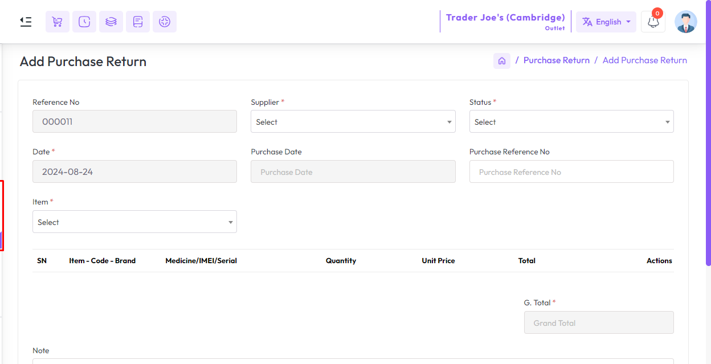711x364 pixels.
Task: Click the Actions column header
Action: point(659,261)
